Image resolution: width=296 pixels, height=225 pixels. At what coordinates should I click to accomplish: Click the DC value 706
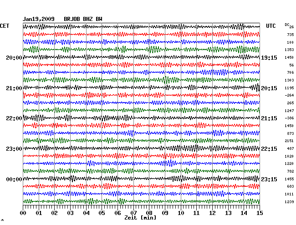pyautogui.click(x=291, y=72)
